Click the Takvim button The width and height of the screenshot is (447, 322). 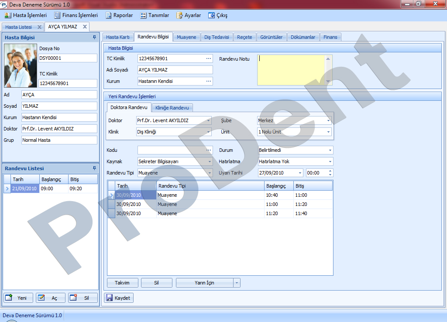tap(122, 283)
